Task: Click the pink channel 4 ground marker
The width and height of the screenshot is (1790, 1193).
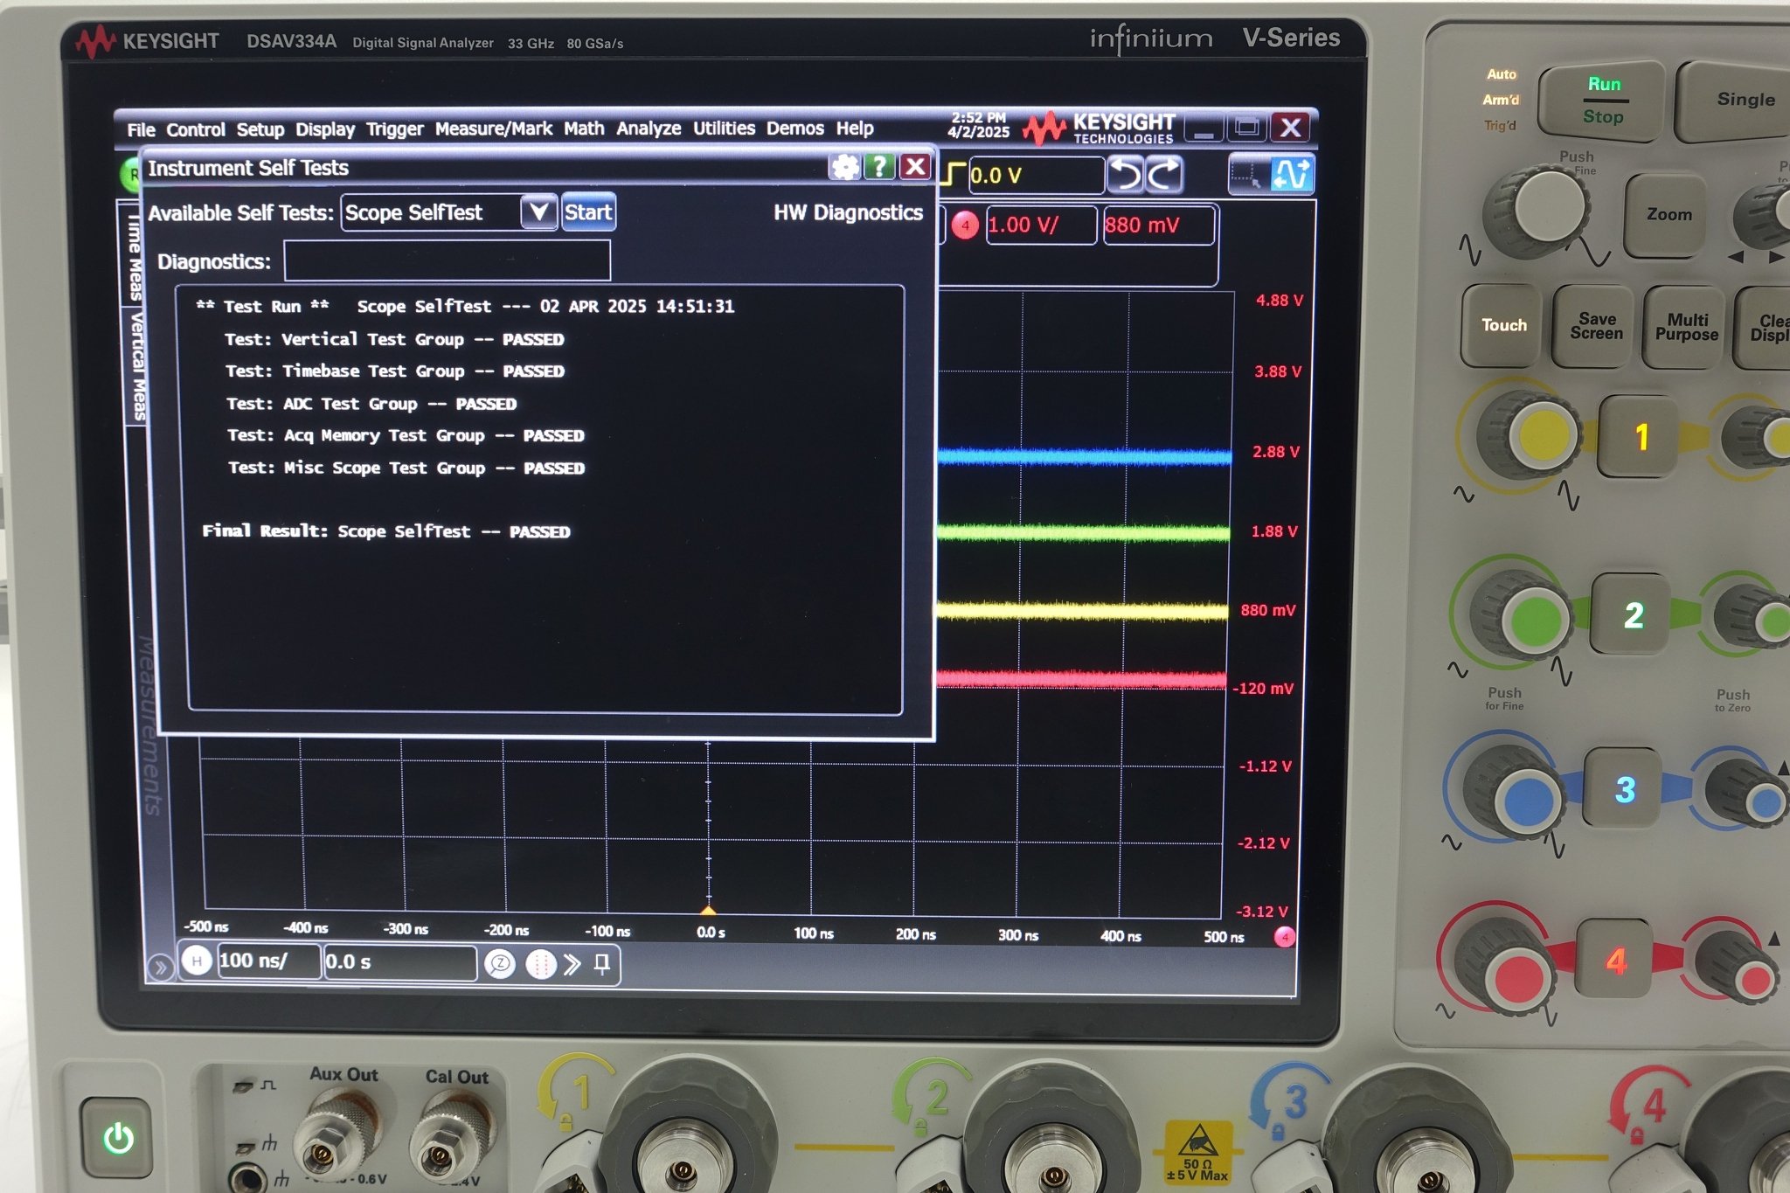Action: coord(1284,937)
